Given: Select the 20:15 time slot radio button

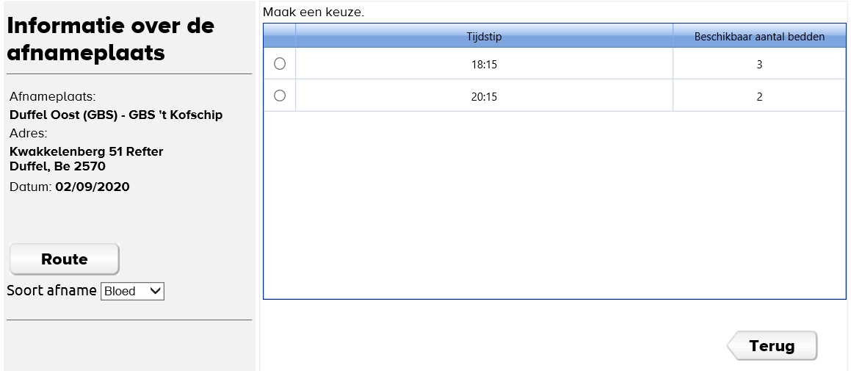Looking at the screenshot, I should [x=279, y=96].
